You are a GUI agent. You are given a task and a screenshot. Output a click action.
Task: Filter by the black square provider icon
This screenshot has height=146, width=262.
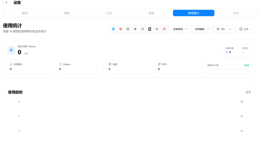pyautogui.click(x=150, y=29)
